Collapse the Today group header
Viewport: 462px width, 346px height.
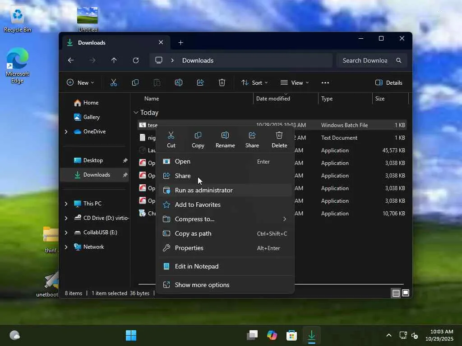click(x=136, y=113)
